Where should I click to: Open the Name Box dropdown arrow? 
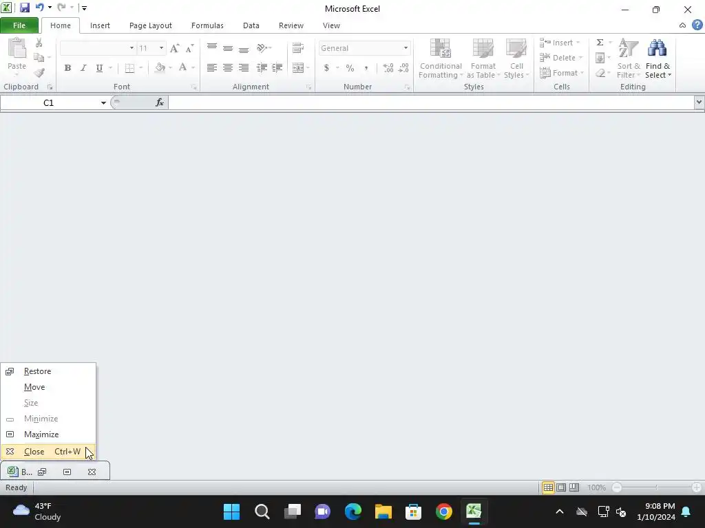click(x=103, y=103)
